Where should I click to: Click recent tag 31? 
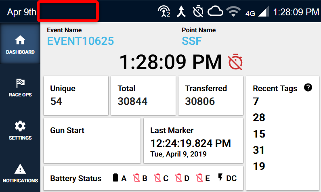(x=259, y=150)
